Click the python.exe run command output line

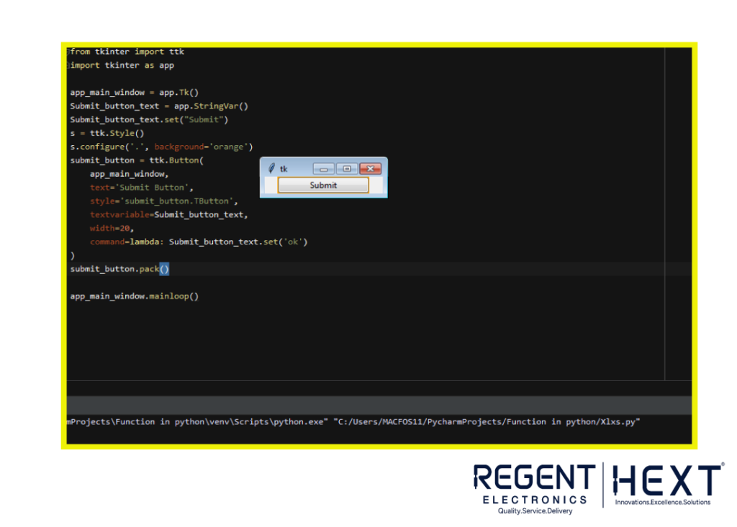click(x=353, y=422)
